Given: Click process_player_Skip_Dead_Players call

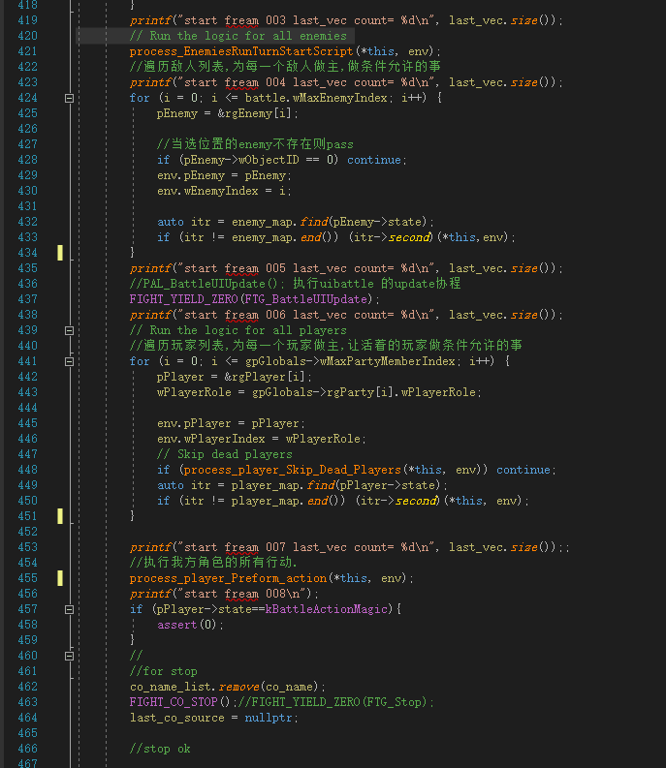Looking at the screenshot, I should tap(333, 471).
